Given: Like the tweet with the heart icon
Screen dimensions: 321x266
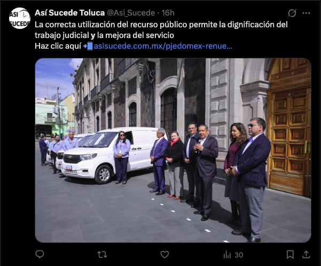Looking at the screenshot, I should click(x=165, y=255).
